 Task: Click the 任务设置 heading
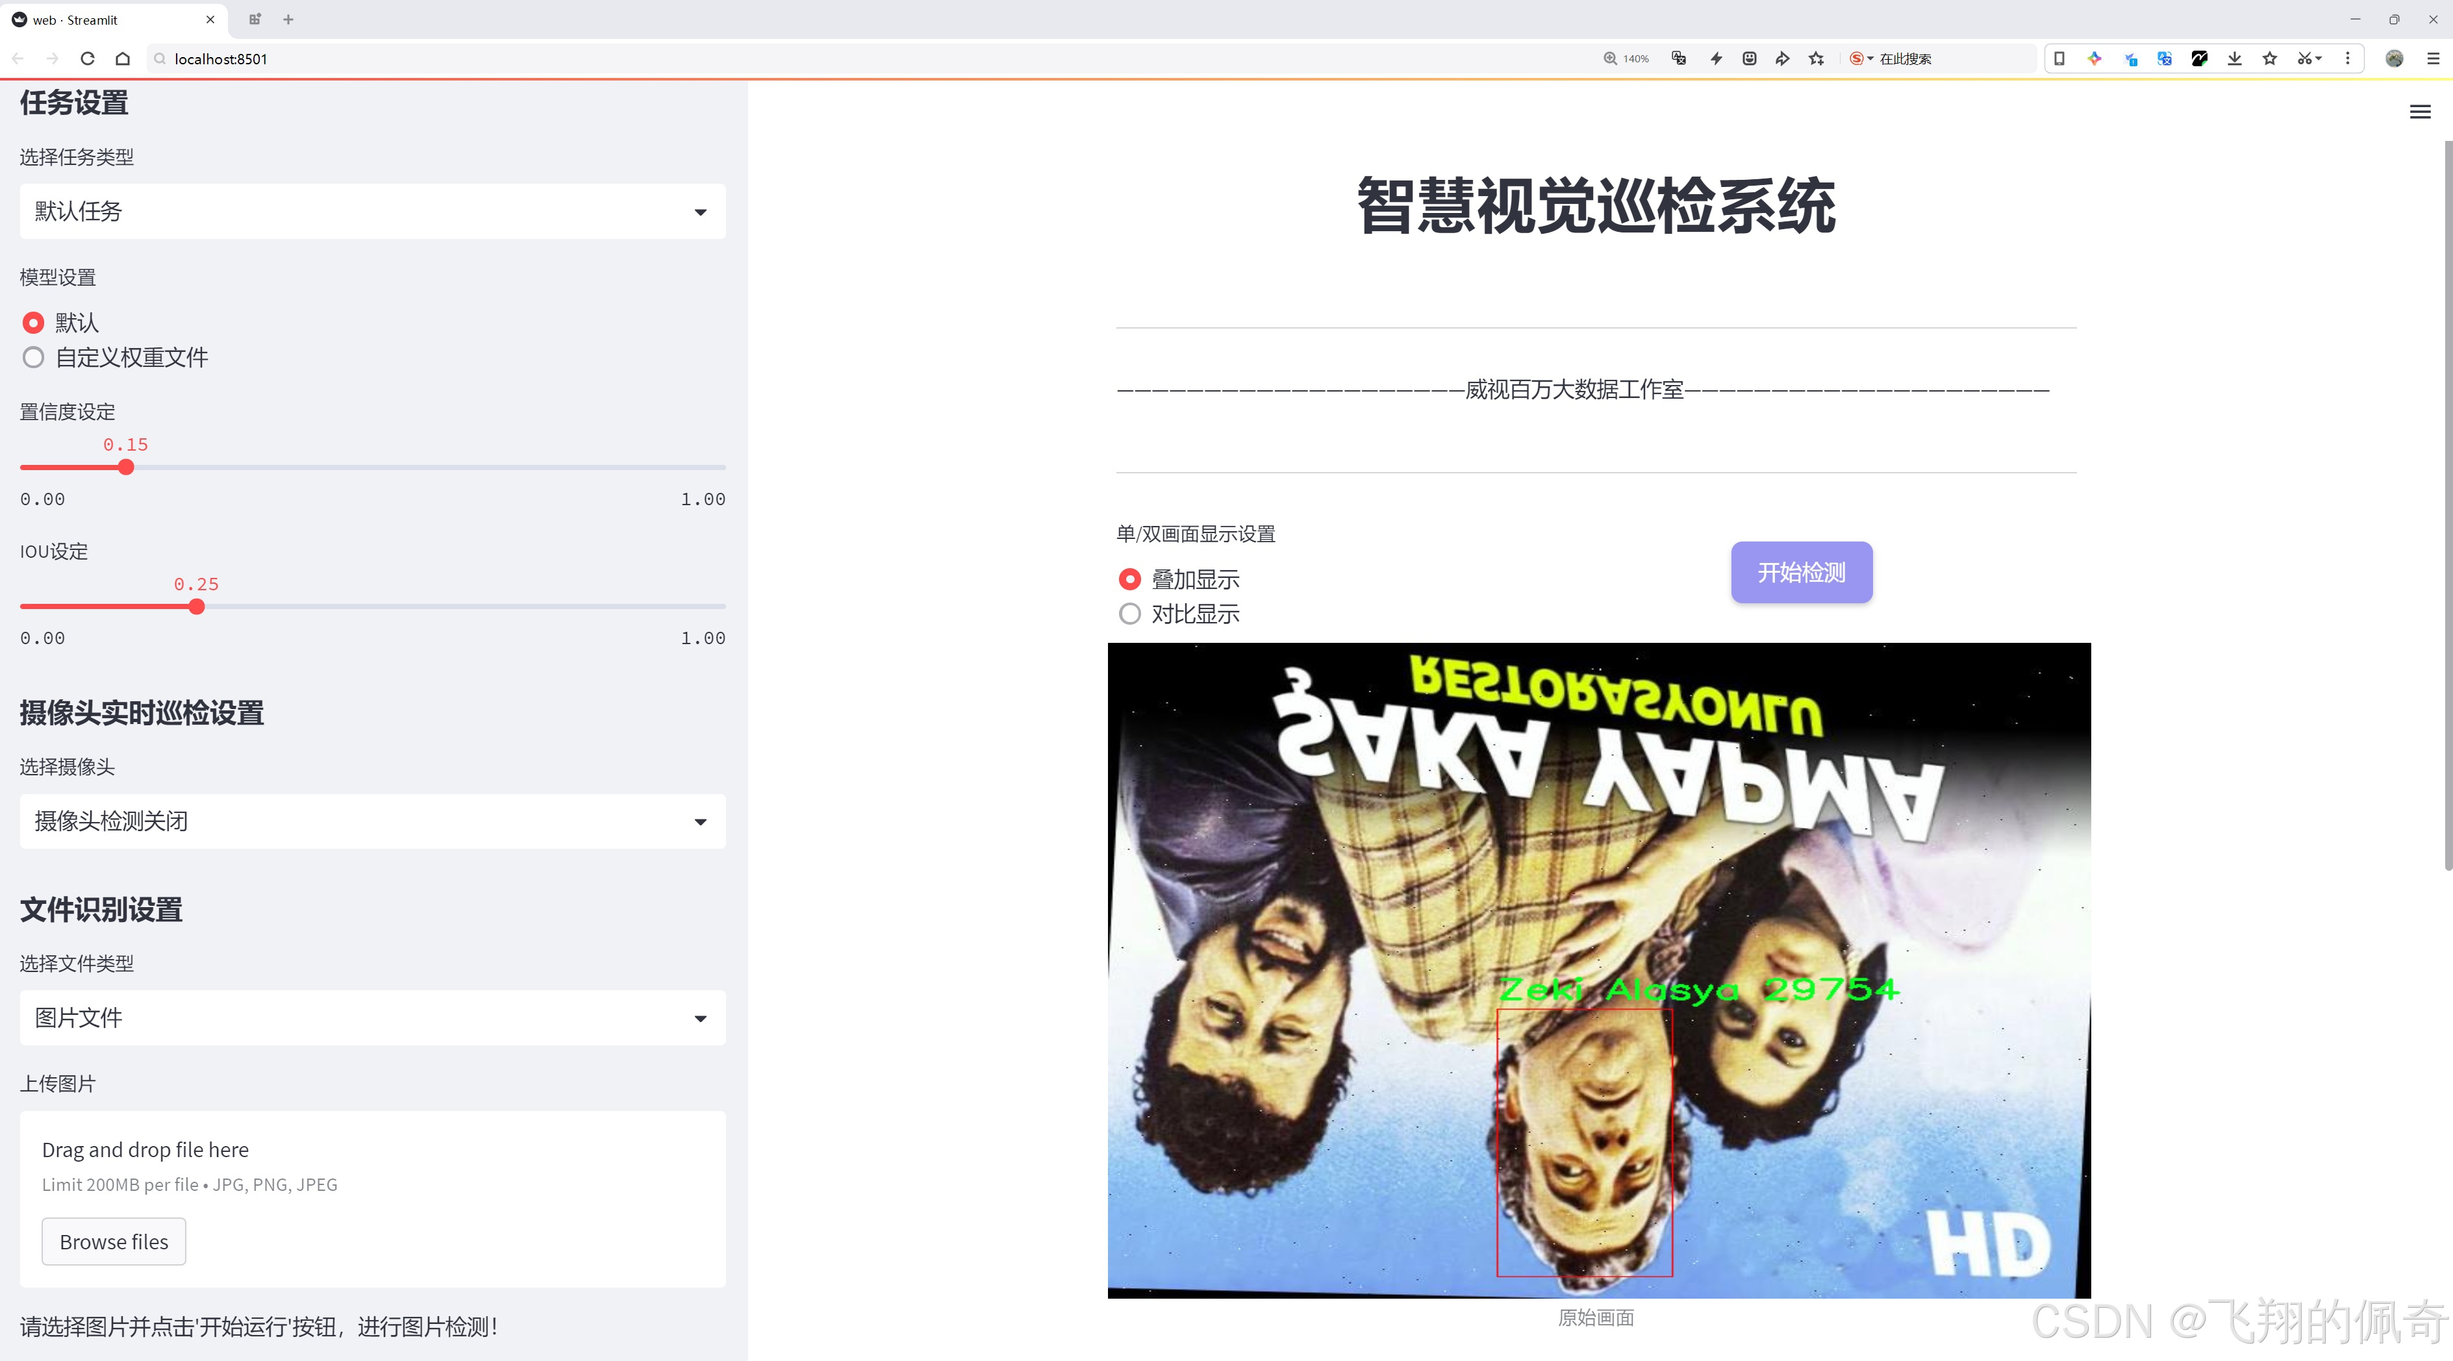(74, 103)
